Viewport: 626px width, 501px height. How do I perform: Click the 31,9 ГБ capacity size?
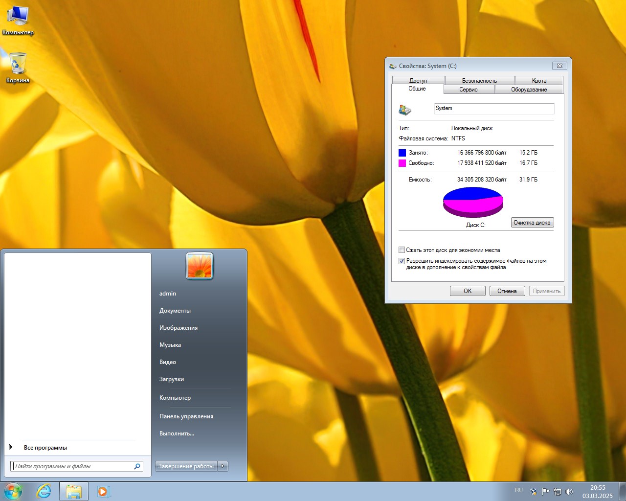[528, 180]
